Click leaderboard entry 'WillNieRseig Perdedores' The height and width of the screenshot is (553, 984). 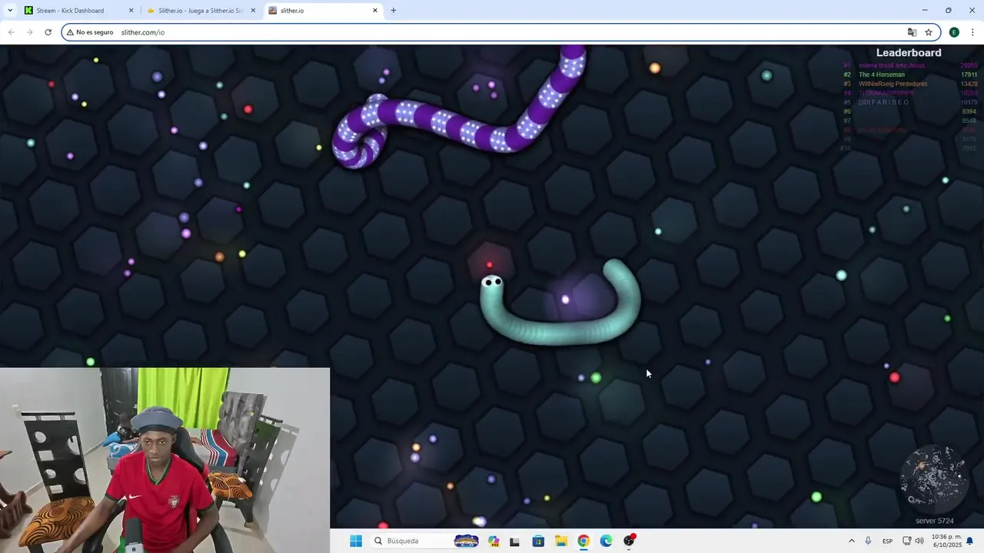coord(893,84)
